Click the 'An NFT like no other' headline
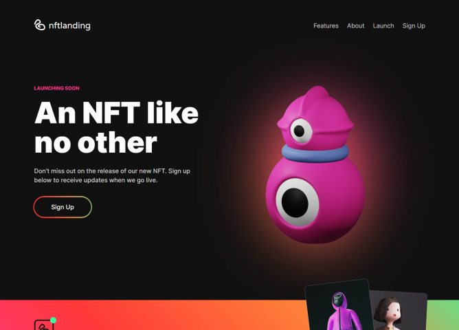The height and width of the screenshot is (330, 459). [x=116, y=127]
